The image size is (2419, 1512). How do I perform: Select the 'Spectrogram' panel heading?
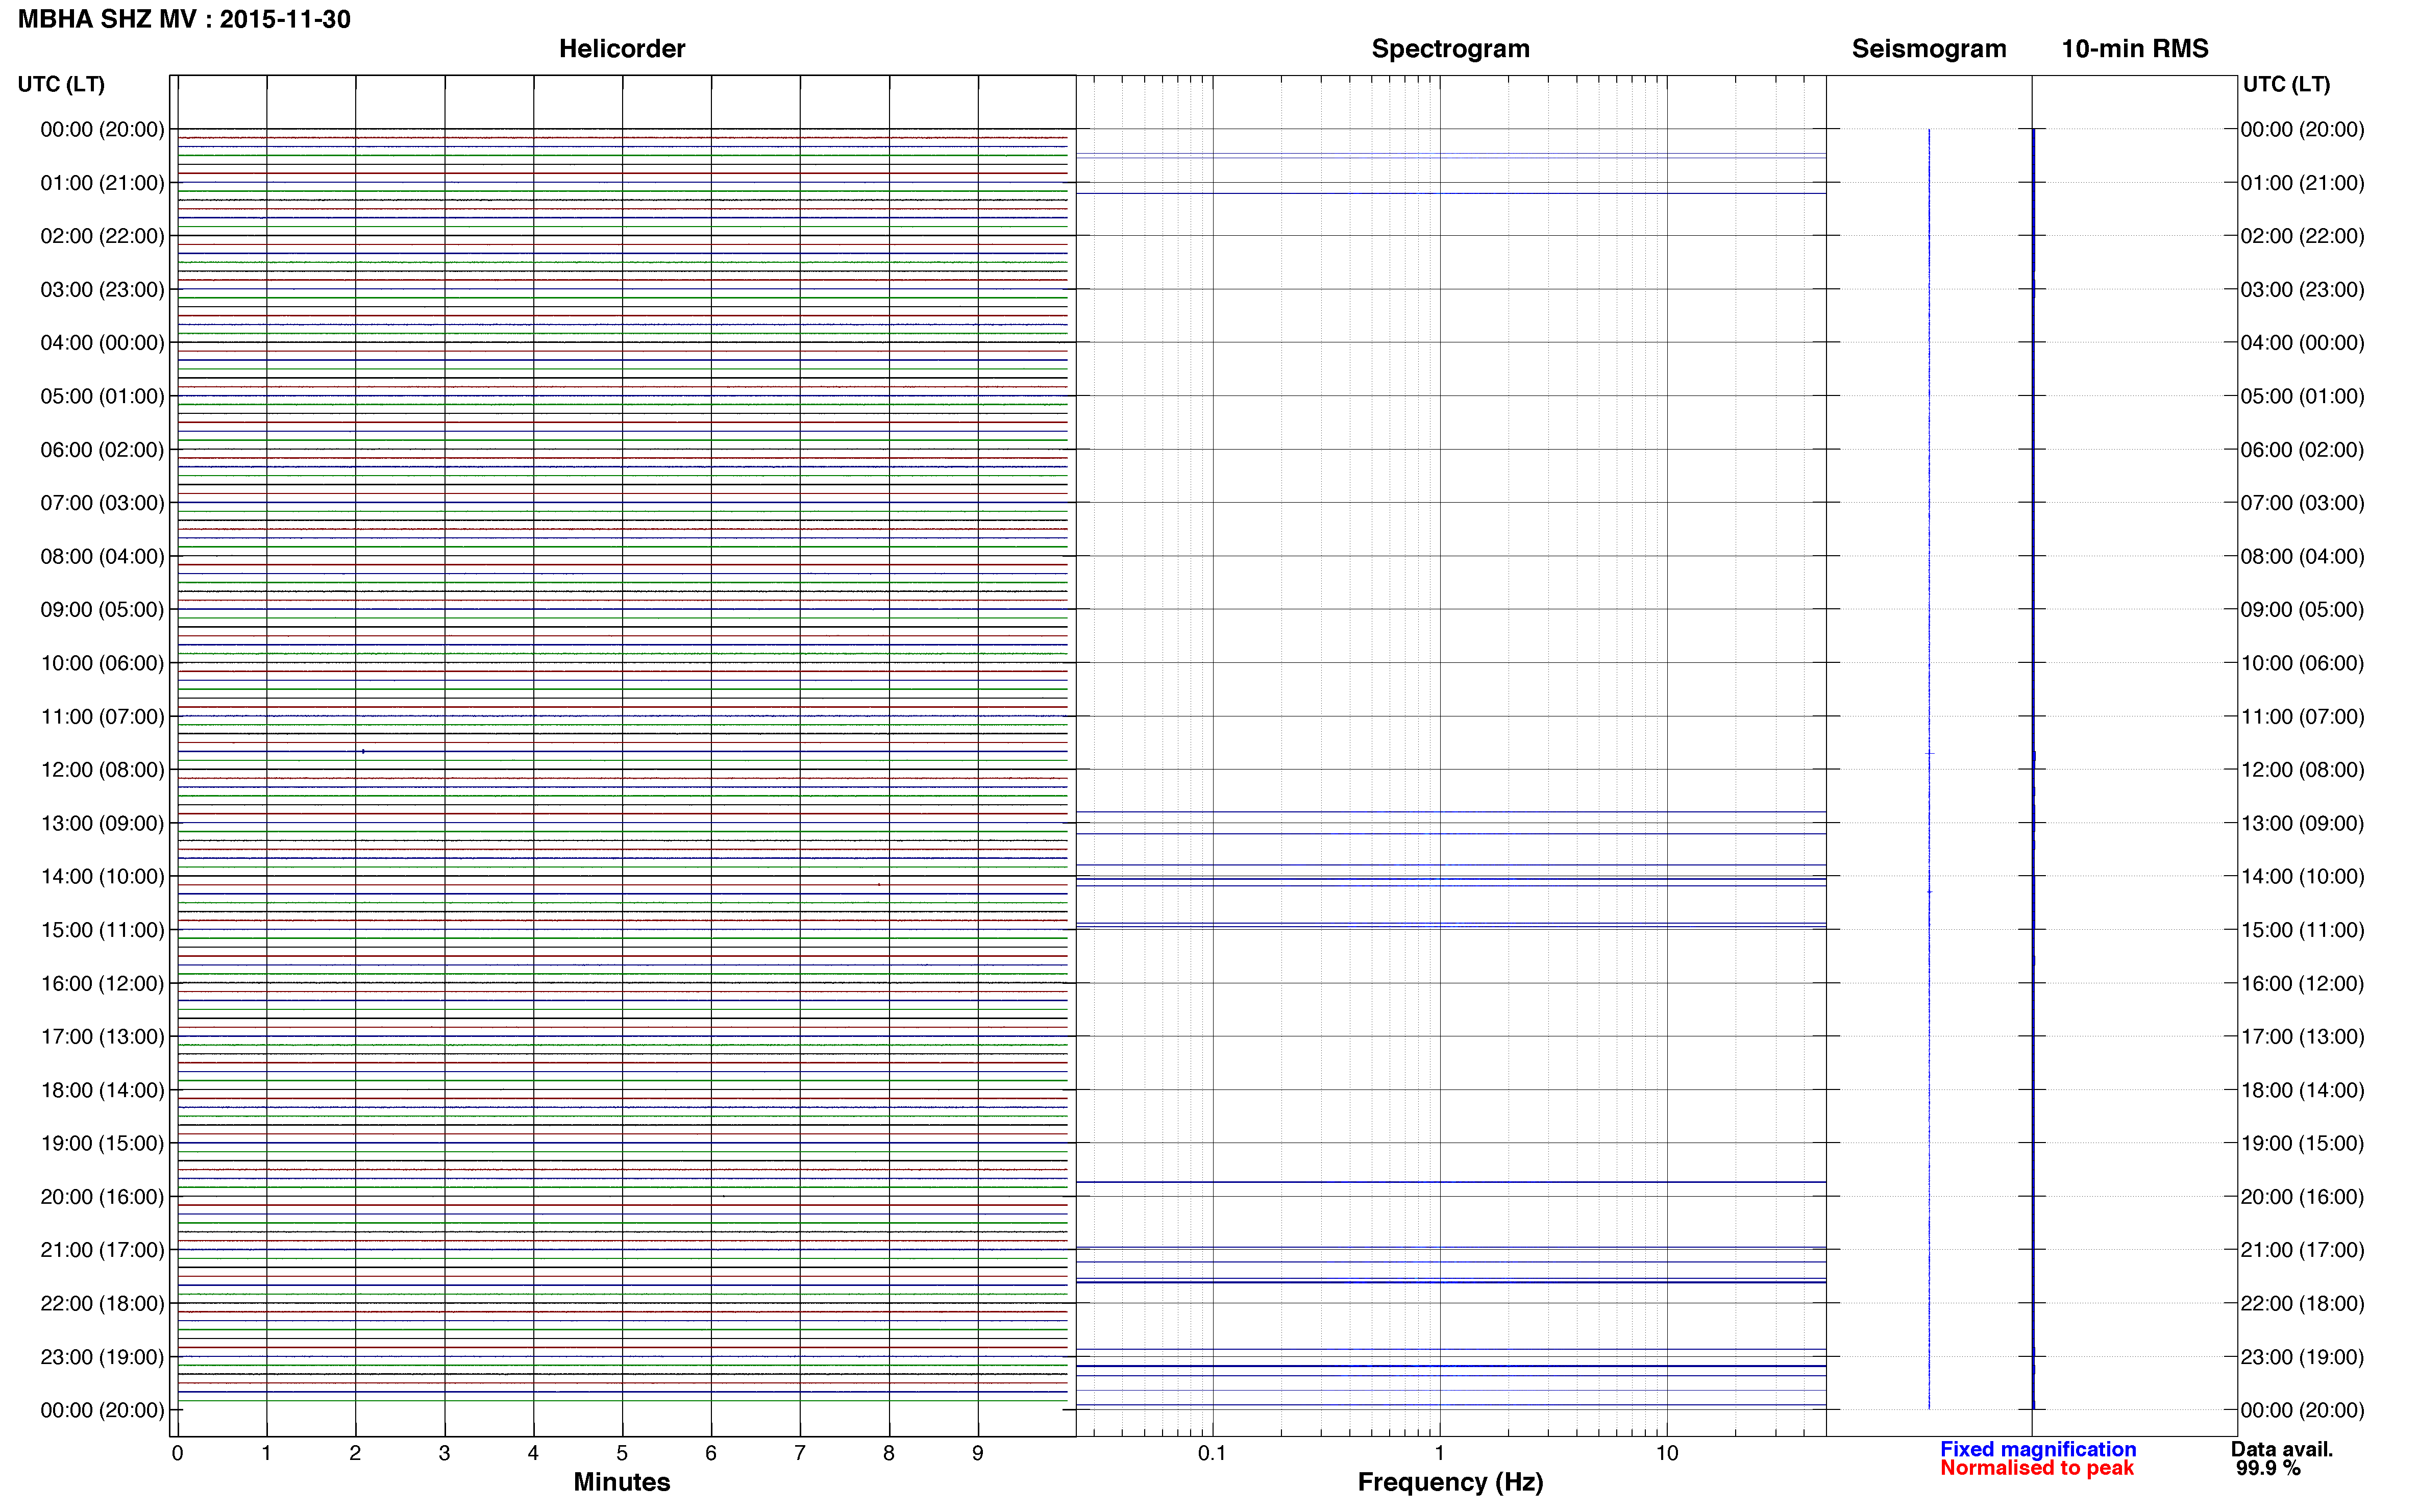(1450, 49)
